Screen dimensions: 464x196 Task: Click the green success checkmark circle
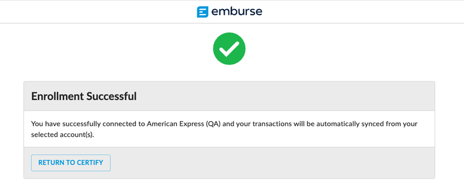[229, 48]
